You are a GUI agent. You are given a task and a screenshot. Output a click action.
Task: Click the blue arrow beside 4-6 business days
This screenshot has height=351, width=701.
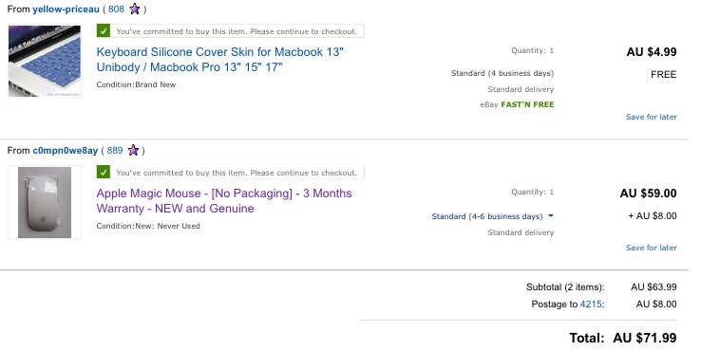coord(551,215)
